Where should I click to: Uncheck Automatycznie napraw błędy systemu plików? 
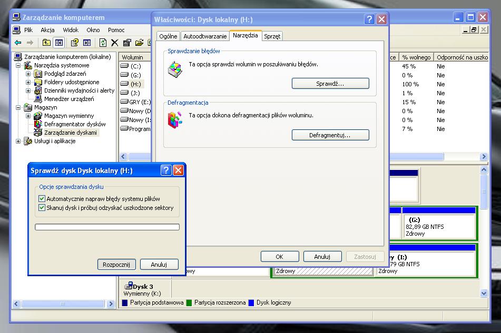coord(42,199)
